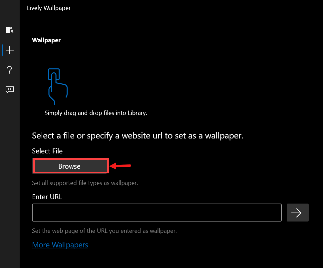The image size is (323, 268).
Task: Open the More Wallpapers link
Action: point(60,245)
